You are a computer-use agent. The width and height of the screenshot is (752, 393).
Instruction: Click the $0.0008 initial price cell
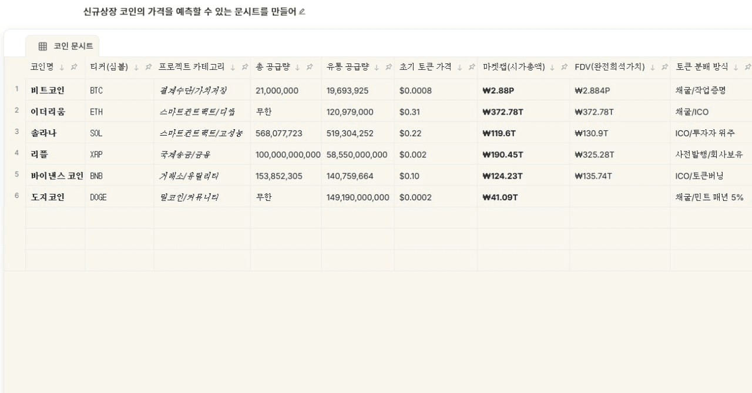[x=435, y=90]
